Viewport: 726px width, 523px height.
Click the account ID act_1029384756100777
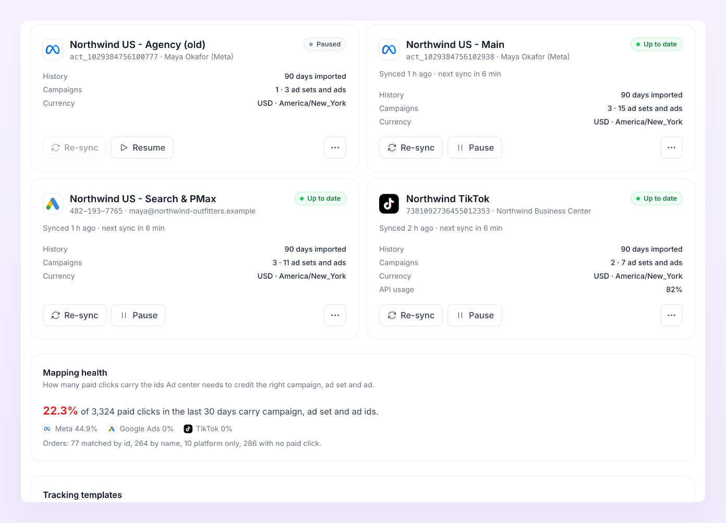tap(114, 57)
